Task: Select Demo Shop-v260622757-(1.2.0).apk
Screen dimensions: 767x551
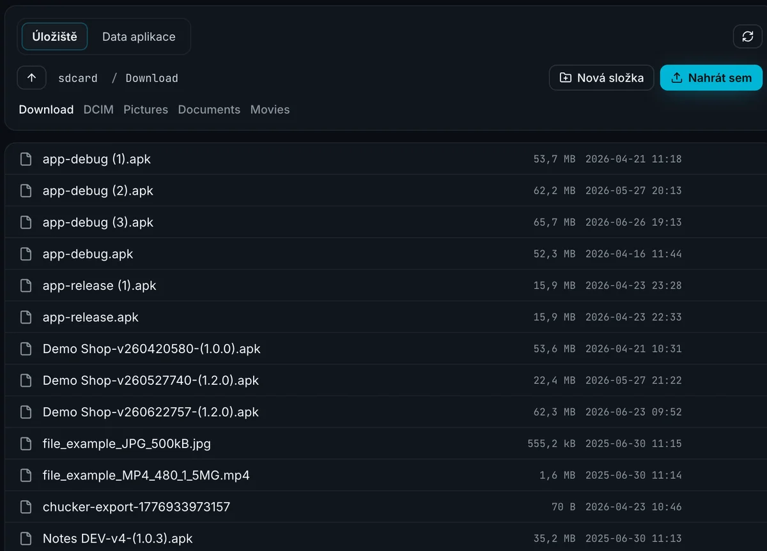Action: (151, 412)
